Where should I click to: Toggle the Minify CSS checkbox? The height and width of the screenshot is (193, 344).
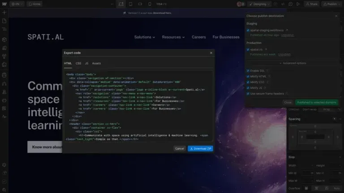tap(248, 82)
